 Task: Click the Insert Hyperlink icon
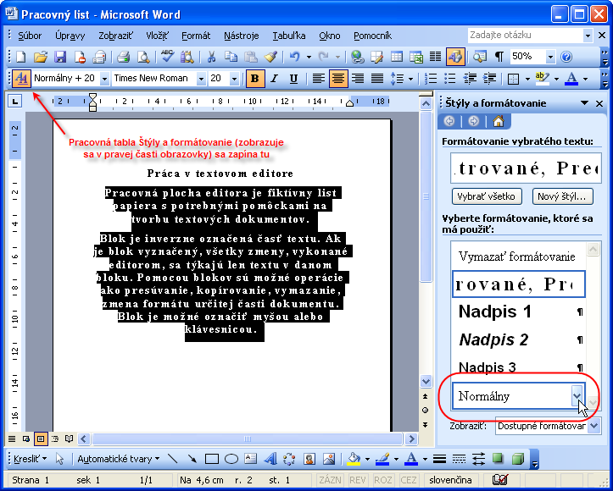(357, 57)
